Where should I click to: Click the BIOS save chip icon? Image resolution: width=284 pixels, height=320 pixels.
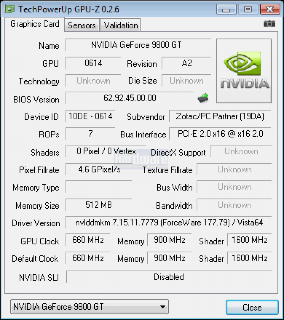(x=203, y=98)
